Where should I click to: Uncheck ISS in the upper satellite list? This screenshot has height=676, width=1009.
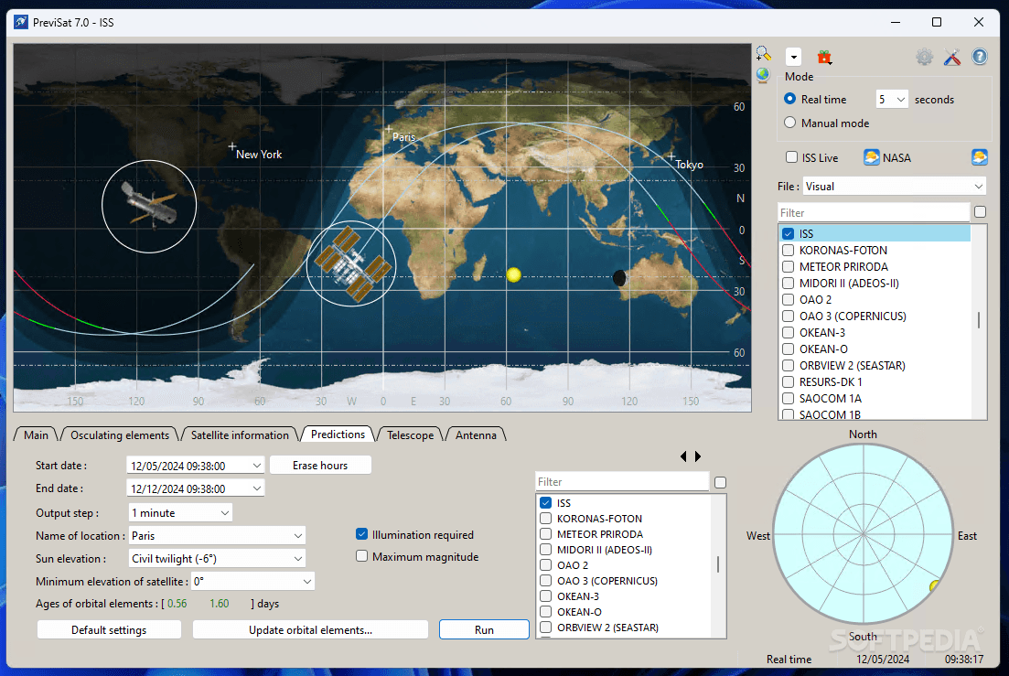pyautogui.click(x=789, y=233)
